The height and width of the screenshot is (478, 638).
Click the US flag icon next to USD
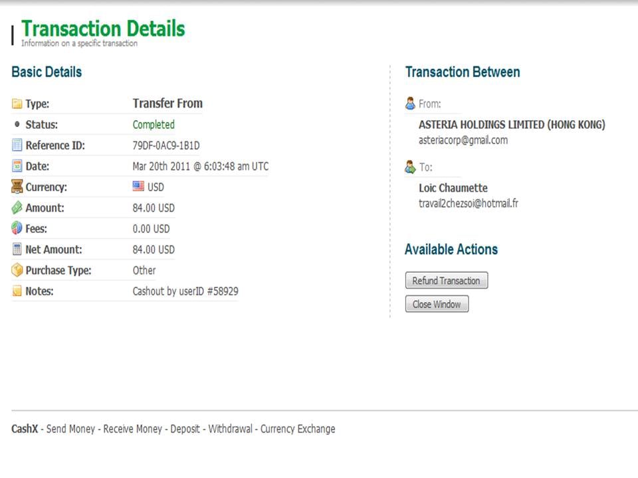click(138, 187)
